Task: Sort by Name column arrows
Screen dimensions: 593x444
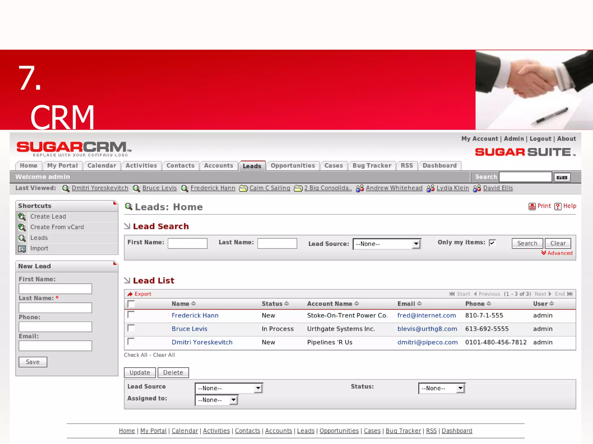Action: [193, 304]
